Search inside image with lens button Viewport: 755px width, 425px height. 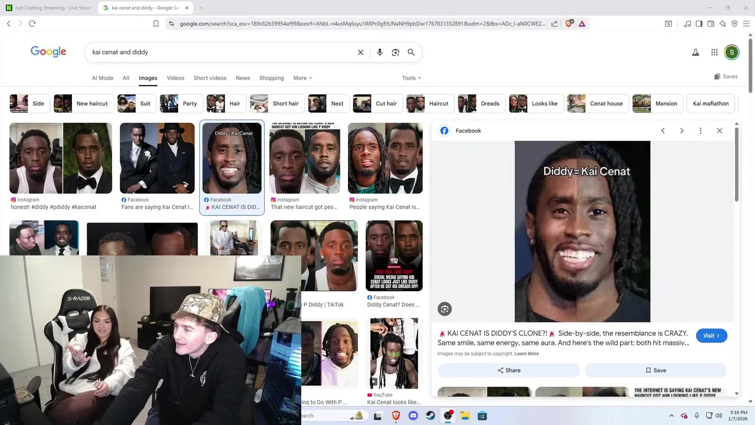point(445,309)
